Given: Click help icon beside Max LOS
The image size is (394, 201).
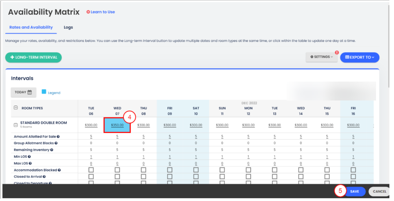Looking at the screenshot, I should 30,164.
